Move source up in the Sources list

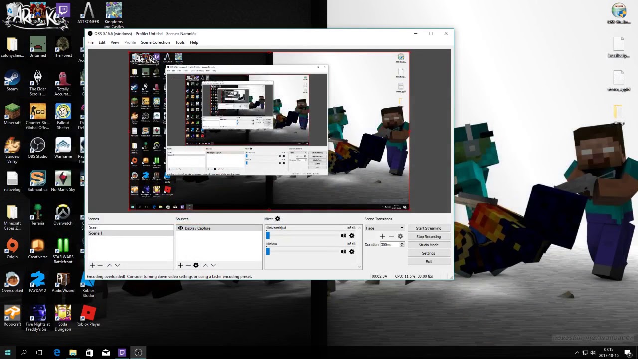pos(205,265)
